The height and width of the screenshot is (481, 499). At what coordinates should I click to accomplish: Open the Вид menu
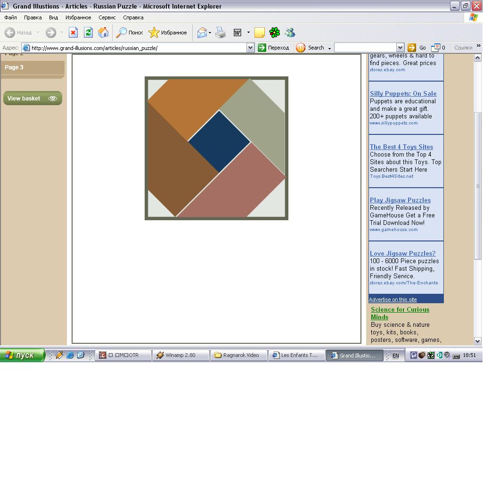53,17
